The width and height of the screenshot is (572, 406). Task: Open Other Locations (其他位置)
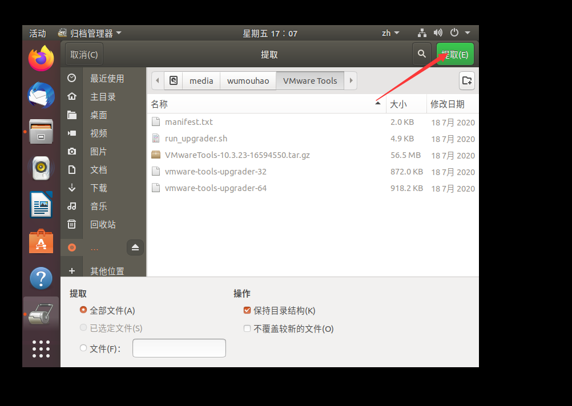(103, 271)
